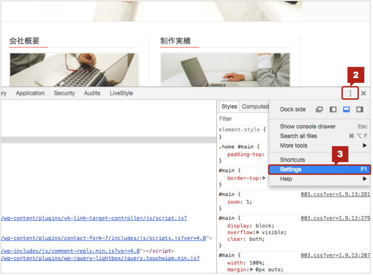The image size is (373, 275).
Task: Expand the Help submenu arrow
Action: [x=365, y=179]
